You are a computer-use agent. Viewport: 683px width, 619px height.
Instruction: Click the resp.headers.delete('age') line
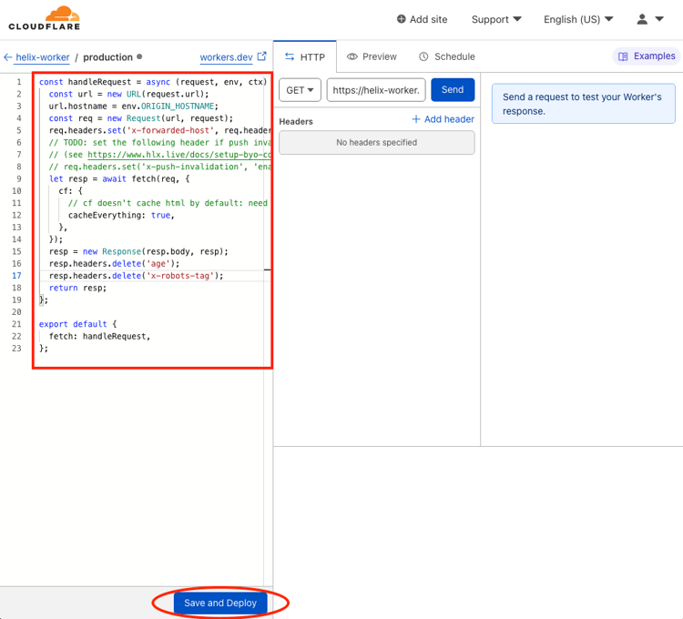[x=114, y=263]
